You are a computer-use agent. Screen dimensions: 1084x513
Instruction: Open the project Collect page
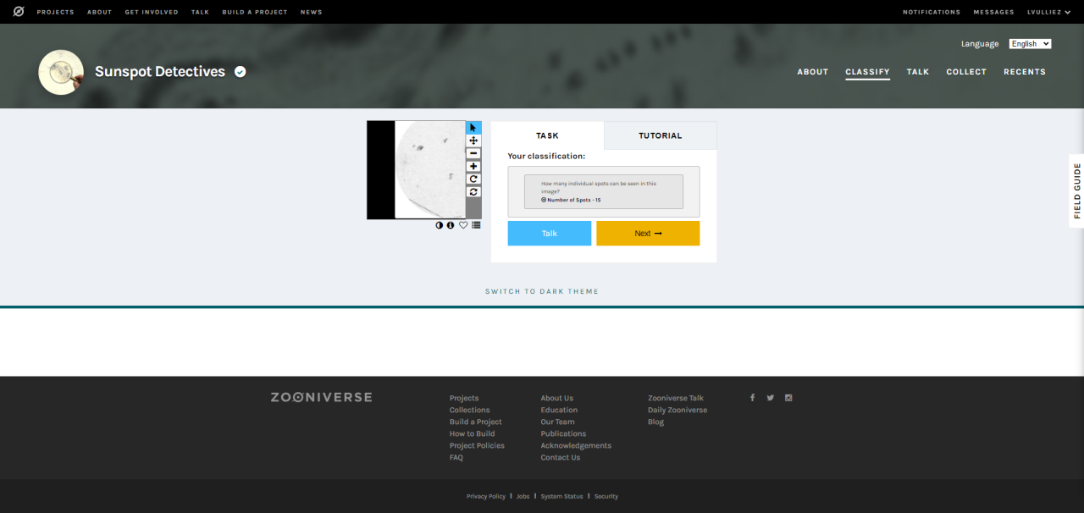tap(966, 72)
